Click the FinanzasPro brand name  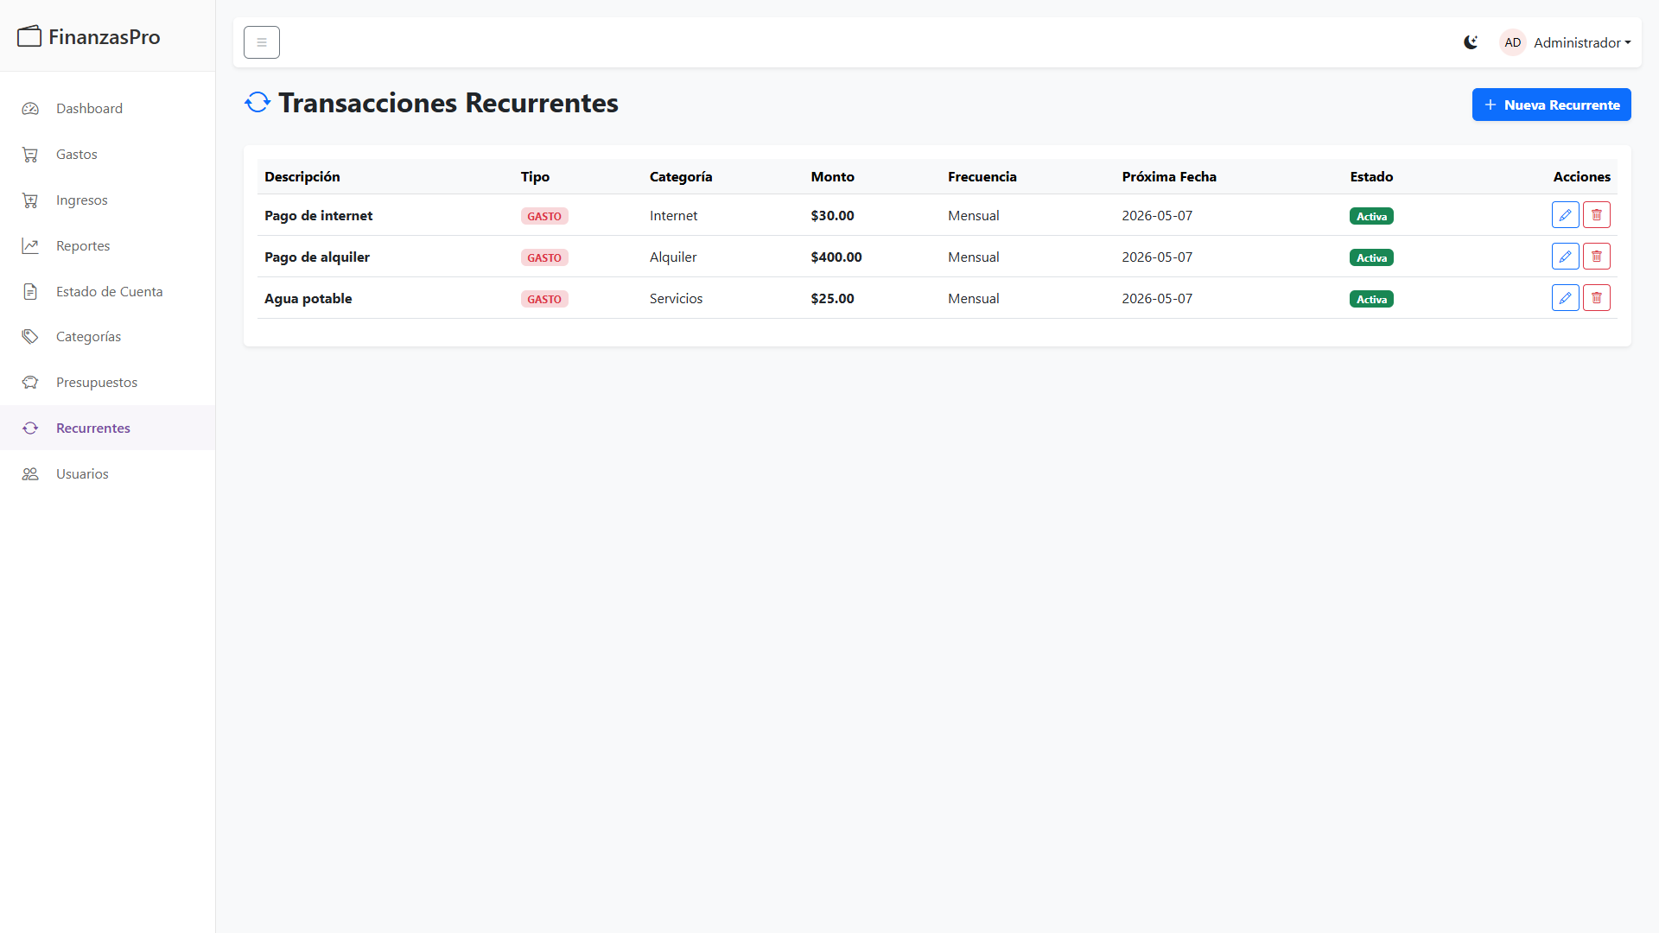tap(105, 36)
